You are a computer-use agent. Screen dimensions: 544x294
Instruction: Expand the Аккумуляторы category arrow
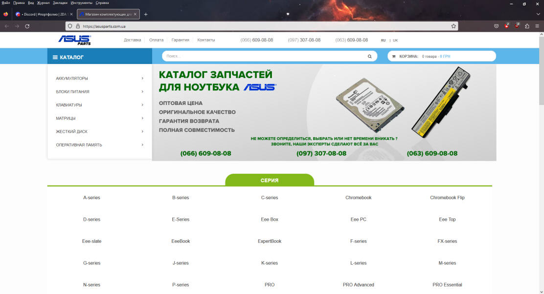coord(142,78)
